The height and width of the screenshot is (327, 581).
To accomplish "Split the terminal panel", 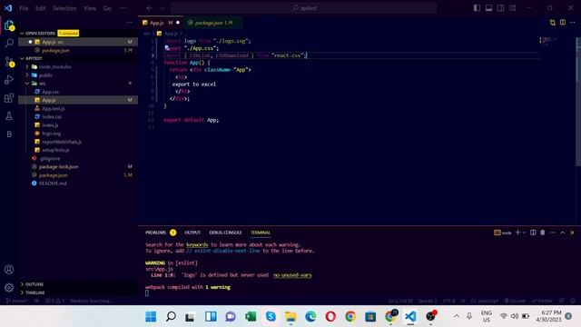I will [533, 233].
